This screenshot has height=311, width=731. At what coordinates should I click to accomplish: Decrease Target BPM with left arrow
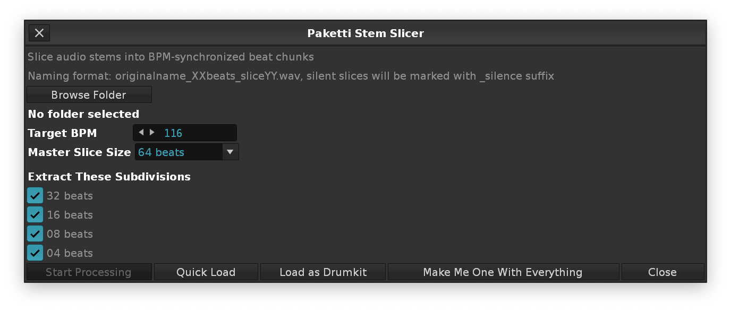coord(141,132)
